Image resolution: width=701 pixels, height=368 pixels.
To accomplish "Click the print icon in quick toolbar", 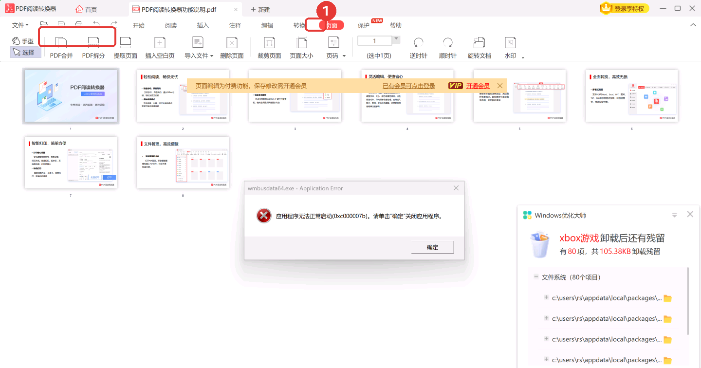I will tap(79, 25).
